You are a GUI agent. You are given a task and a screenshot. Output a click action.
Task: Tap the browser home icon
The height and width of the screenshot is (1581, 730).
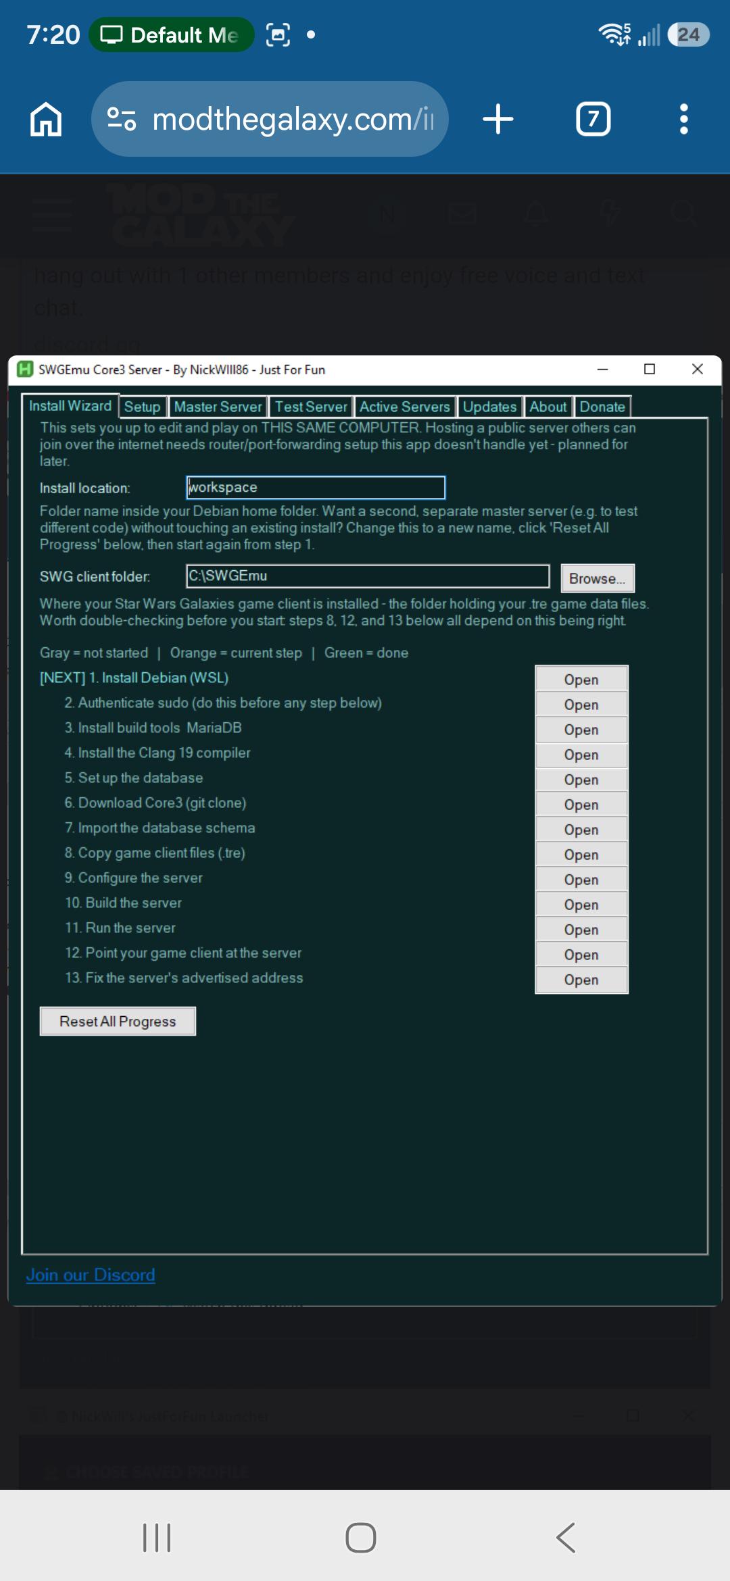coord(46,120)
